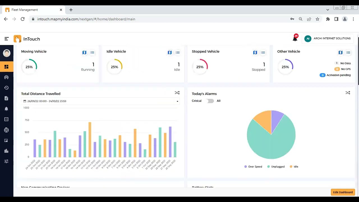Click the InTouch logo

27,39
